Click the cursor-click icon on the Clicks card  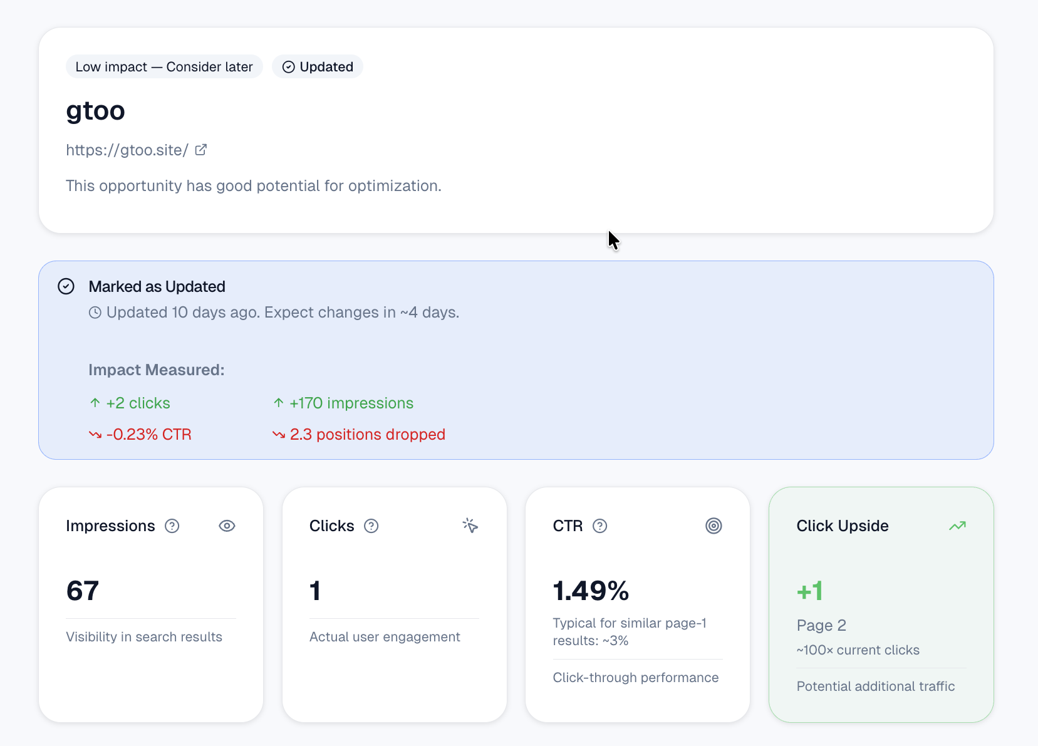coord(470,526)
